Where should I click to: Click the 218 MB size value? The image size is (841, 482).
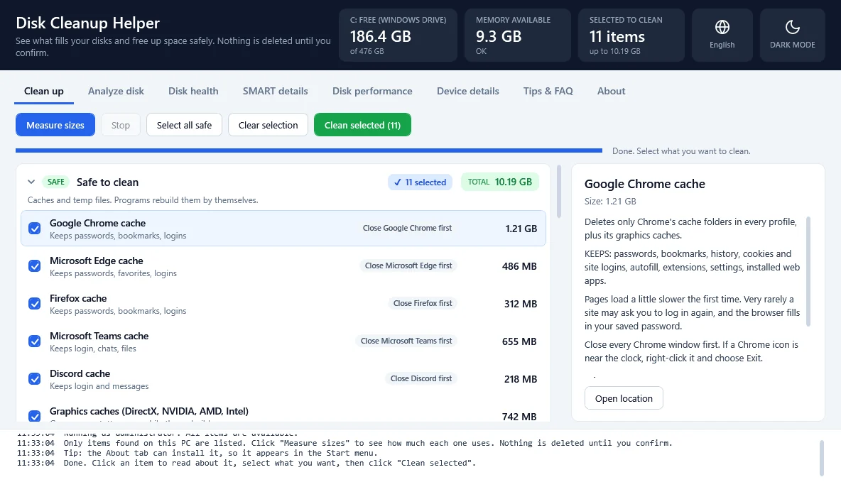pos(520,378)
